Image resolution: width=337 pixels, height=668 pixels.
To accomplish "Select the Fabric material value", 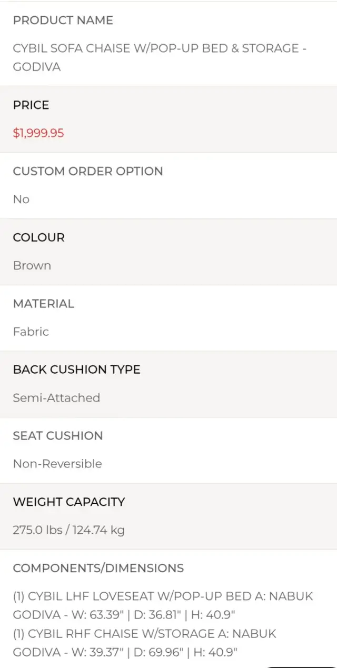I will point(31,332).
